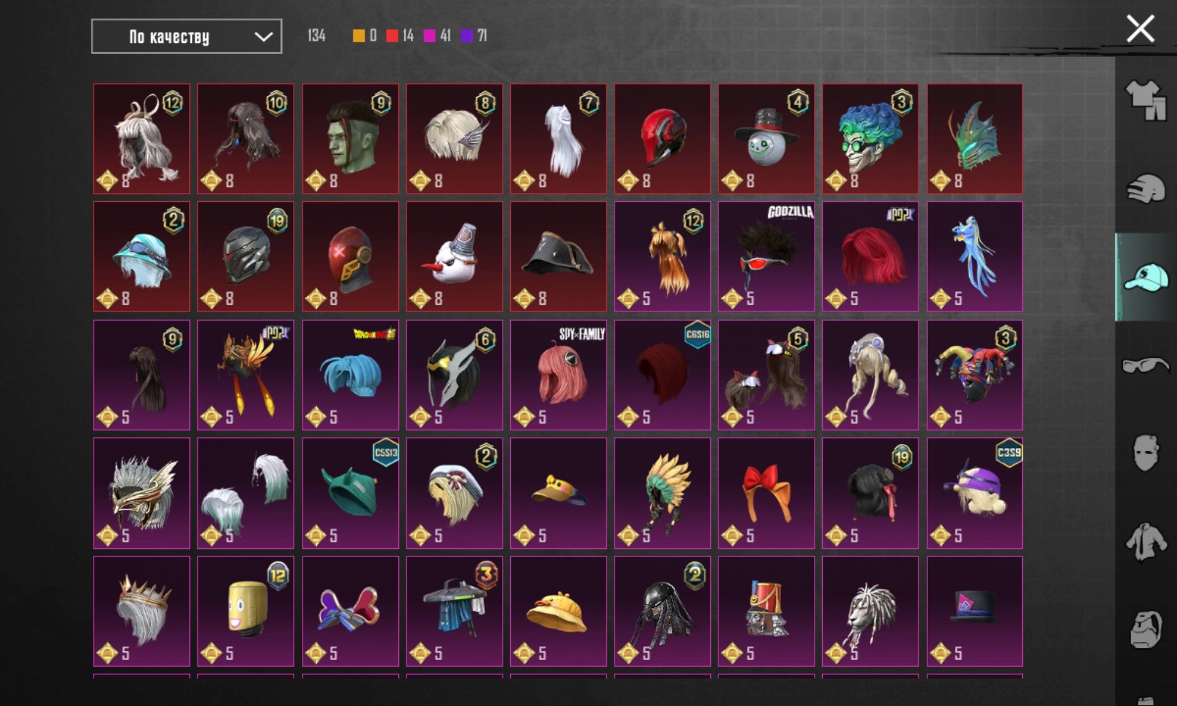Close the inventory with the X icon
The image size is (1177, 706).
pyautogui.click(x=1140, y=29)
